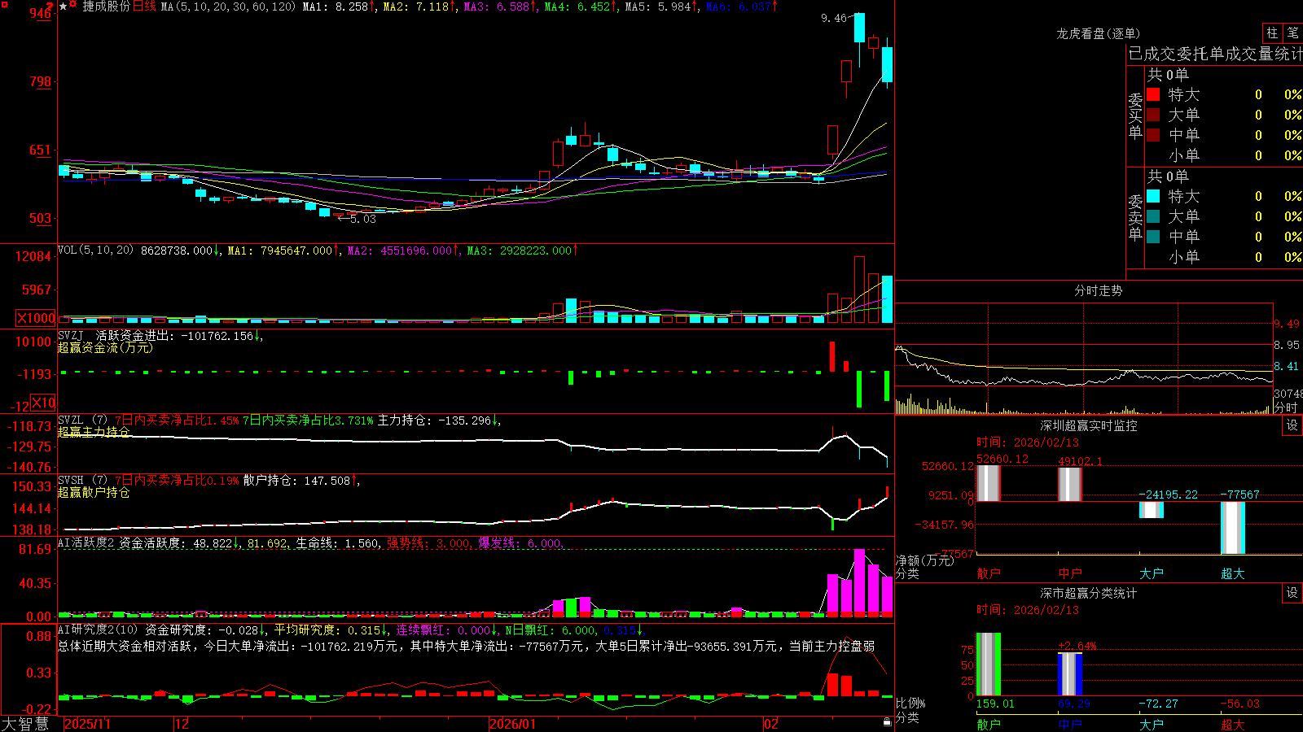Click the dark red 大单 buy-order swatch
The height and width of the screenshot is (732, 1303).
pyautogui.click(x=1153, y=115)
